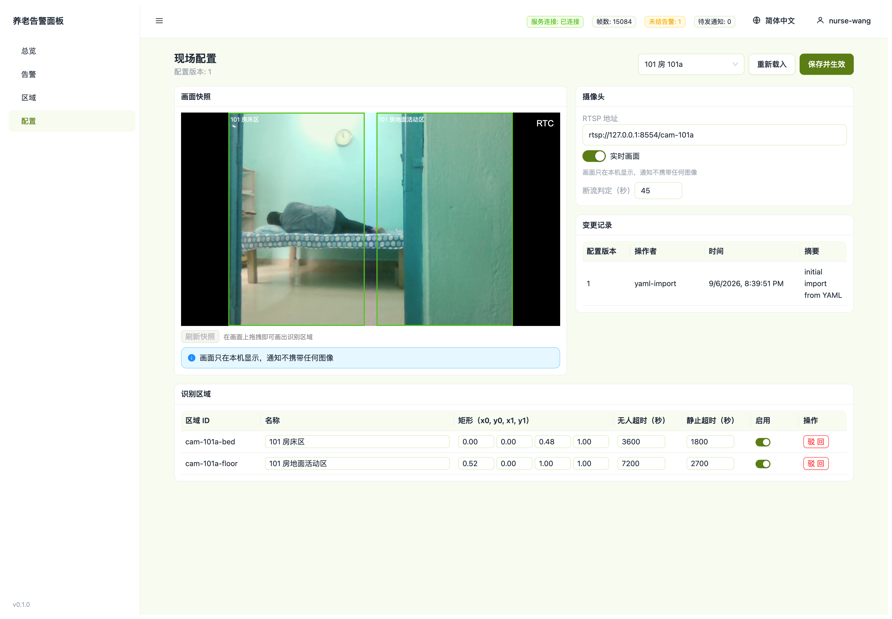Image resolution: width=892 pixels, height=619 pixels.
Task: Toggle the 实时画面 live view switch
Action: point(594,156)
